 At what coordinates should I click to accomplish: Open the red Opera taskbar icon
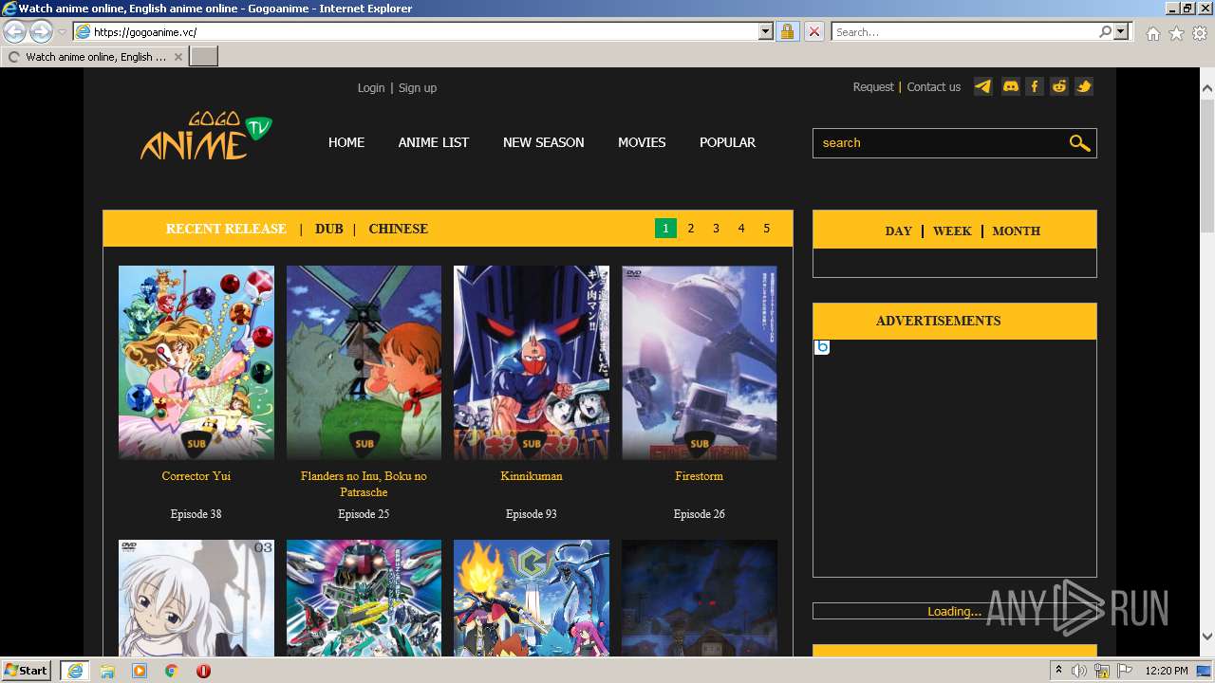tap(203, 671)
